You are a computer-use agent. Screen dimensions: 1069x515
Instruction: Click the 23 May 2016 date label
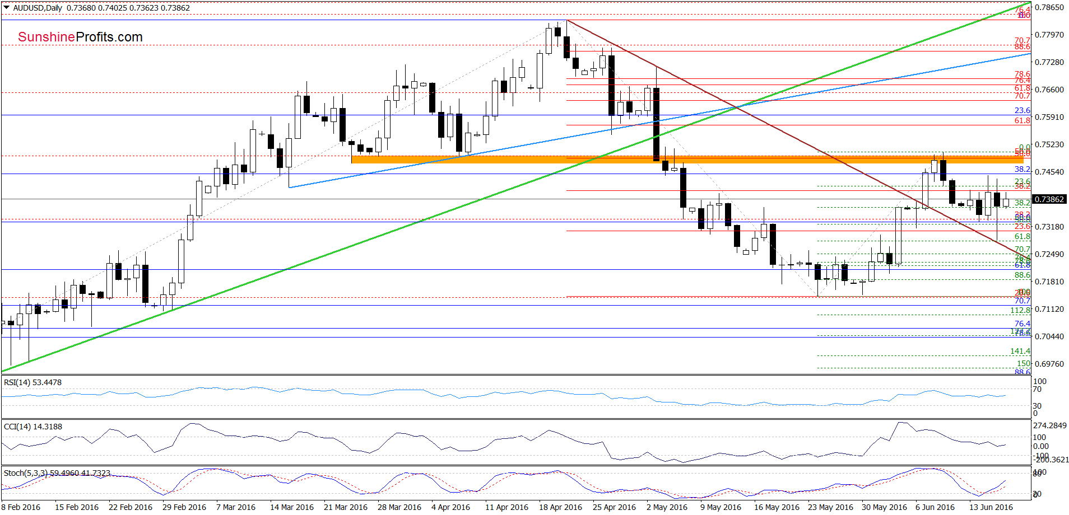(830, 507)
